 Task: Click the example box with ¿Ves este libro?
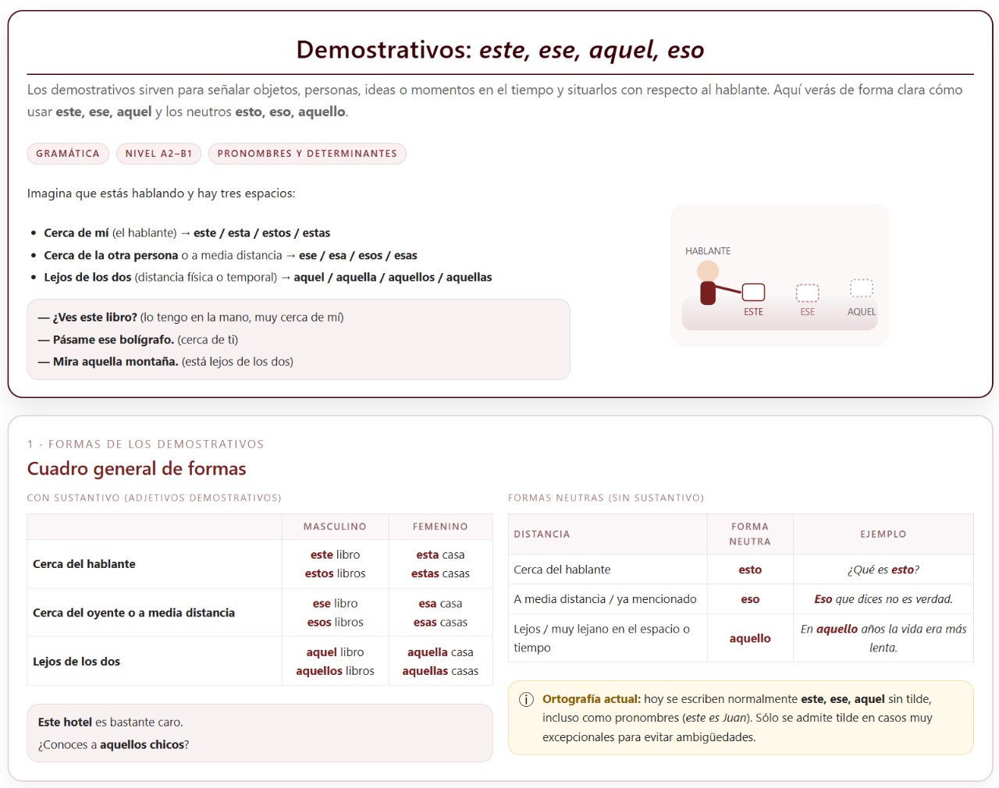[298, 339]
